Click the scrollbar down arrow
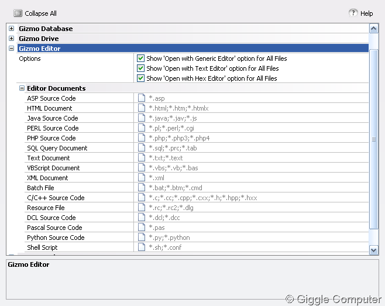Screen dimensions: 385x306 pyautogui.click(x=374, y=250)
